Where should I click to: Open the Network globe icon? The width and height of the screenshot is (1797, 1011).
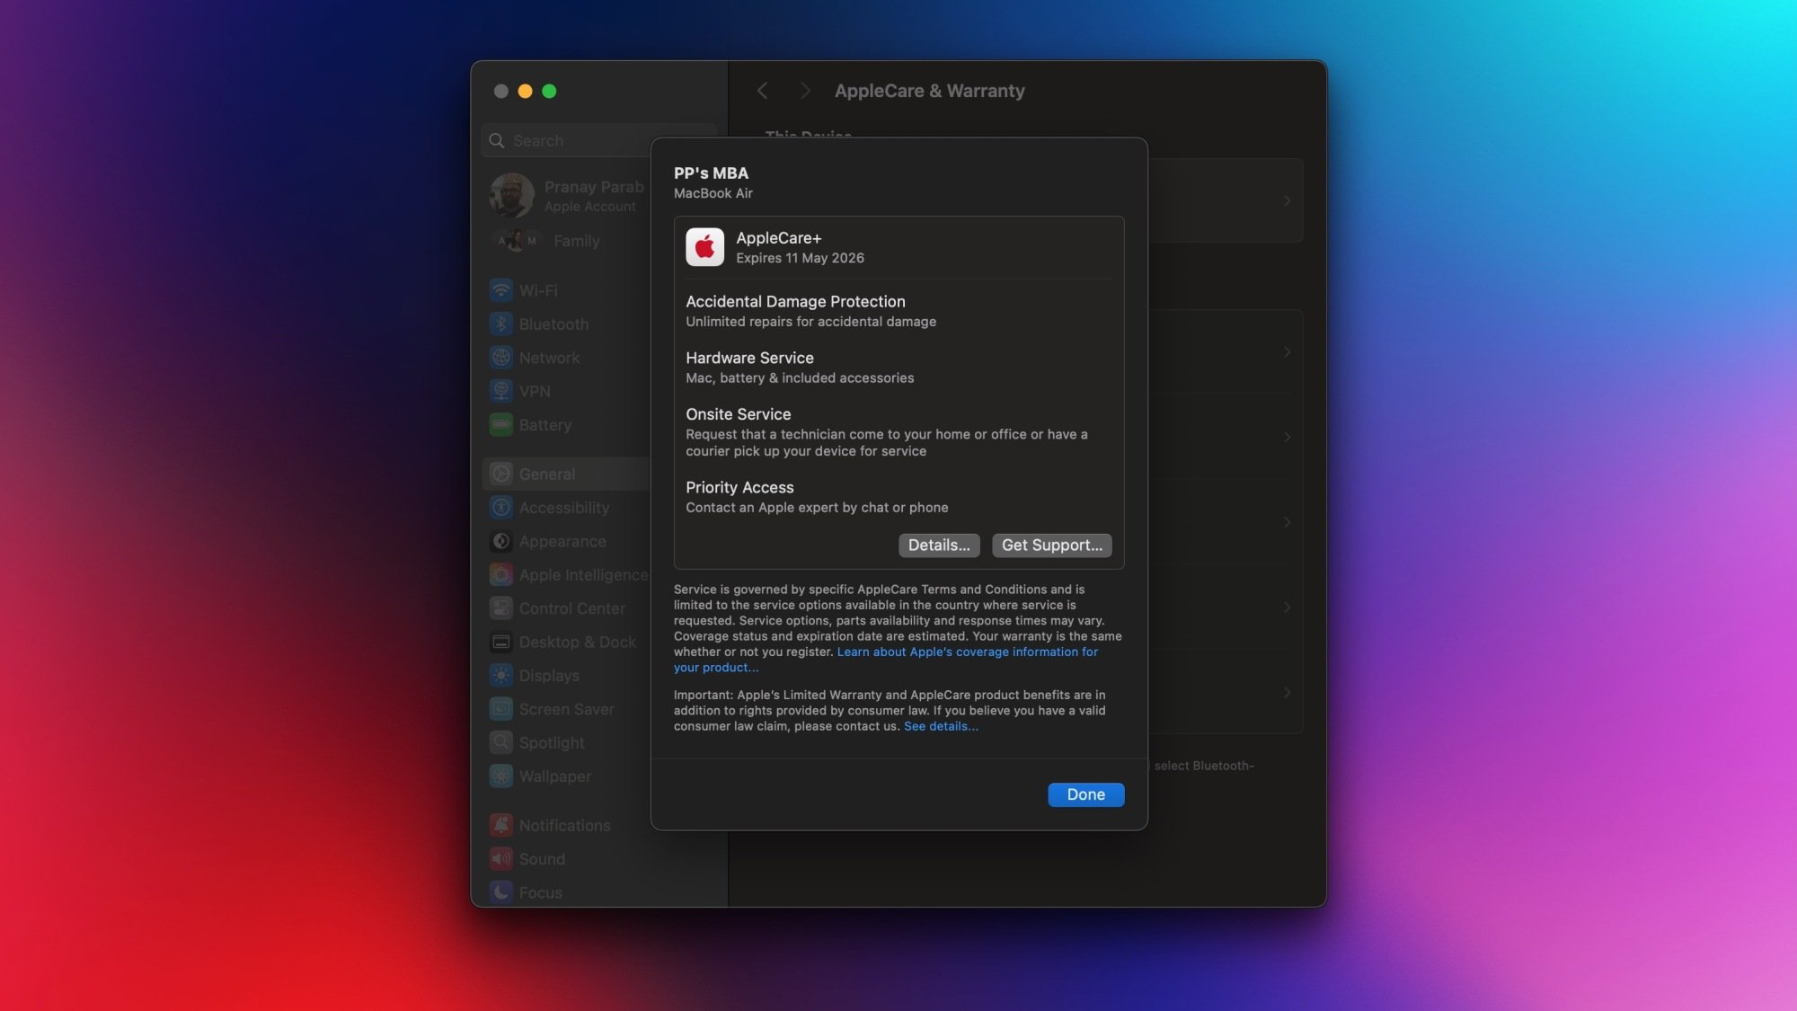[500, 358]
